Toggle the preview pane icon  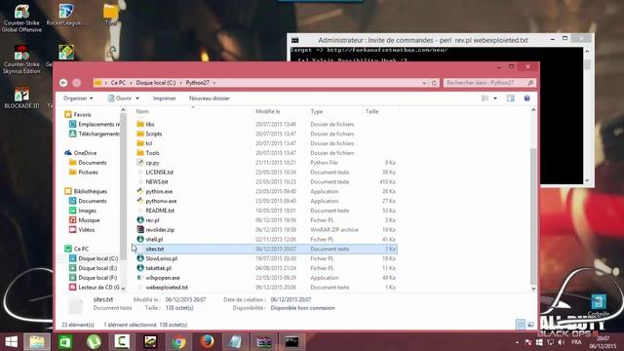click(x=510, y=97)
